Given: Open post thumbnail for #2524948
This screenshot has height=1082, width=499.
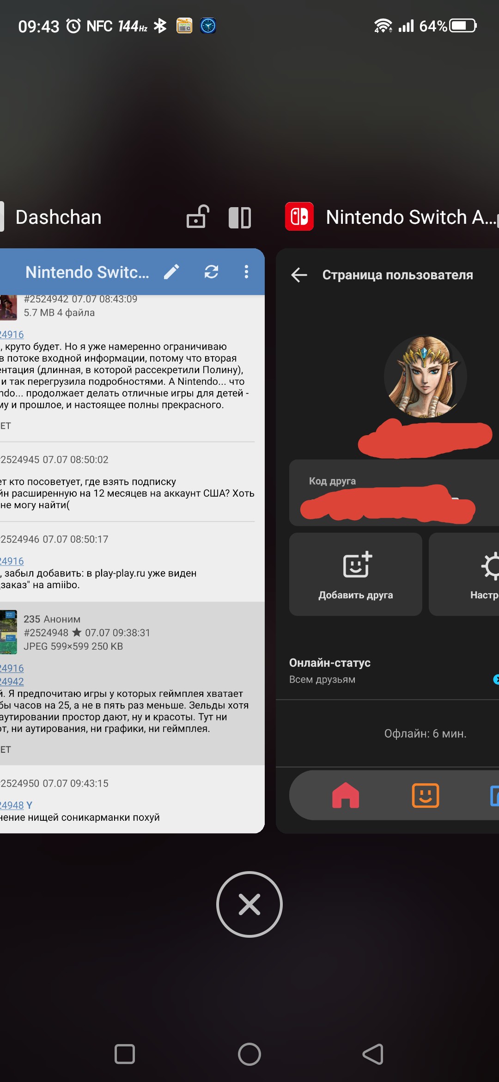Looking at the screenshot, I should coord(8,632).
